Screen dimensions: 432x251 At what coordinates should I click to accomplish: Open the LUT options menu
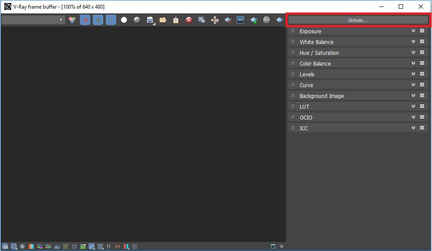[x=422, y=106]
